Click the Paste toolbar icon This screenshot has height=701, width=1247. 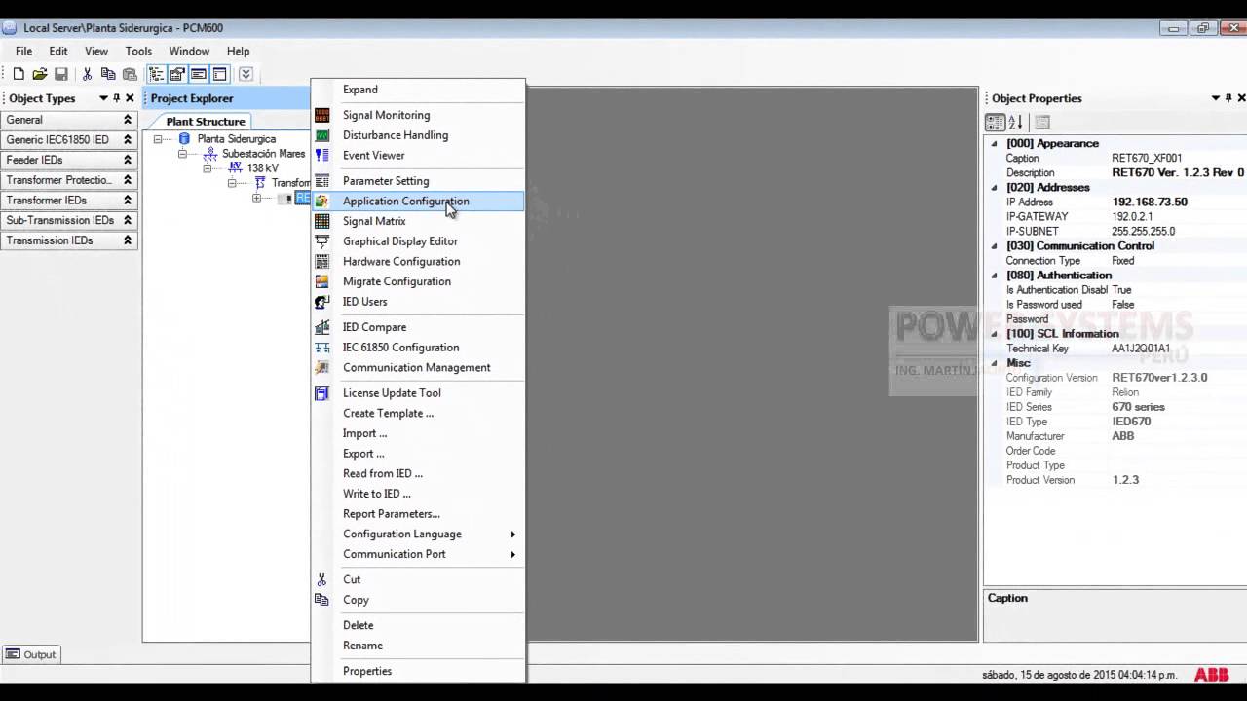130,74
